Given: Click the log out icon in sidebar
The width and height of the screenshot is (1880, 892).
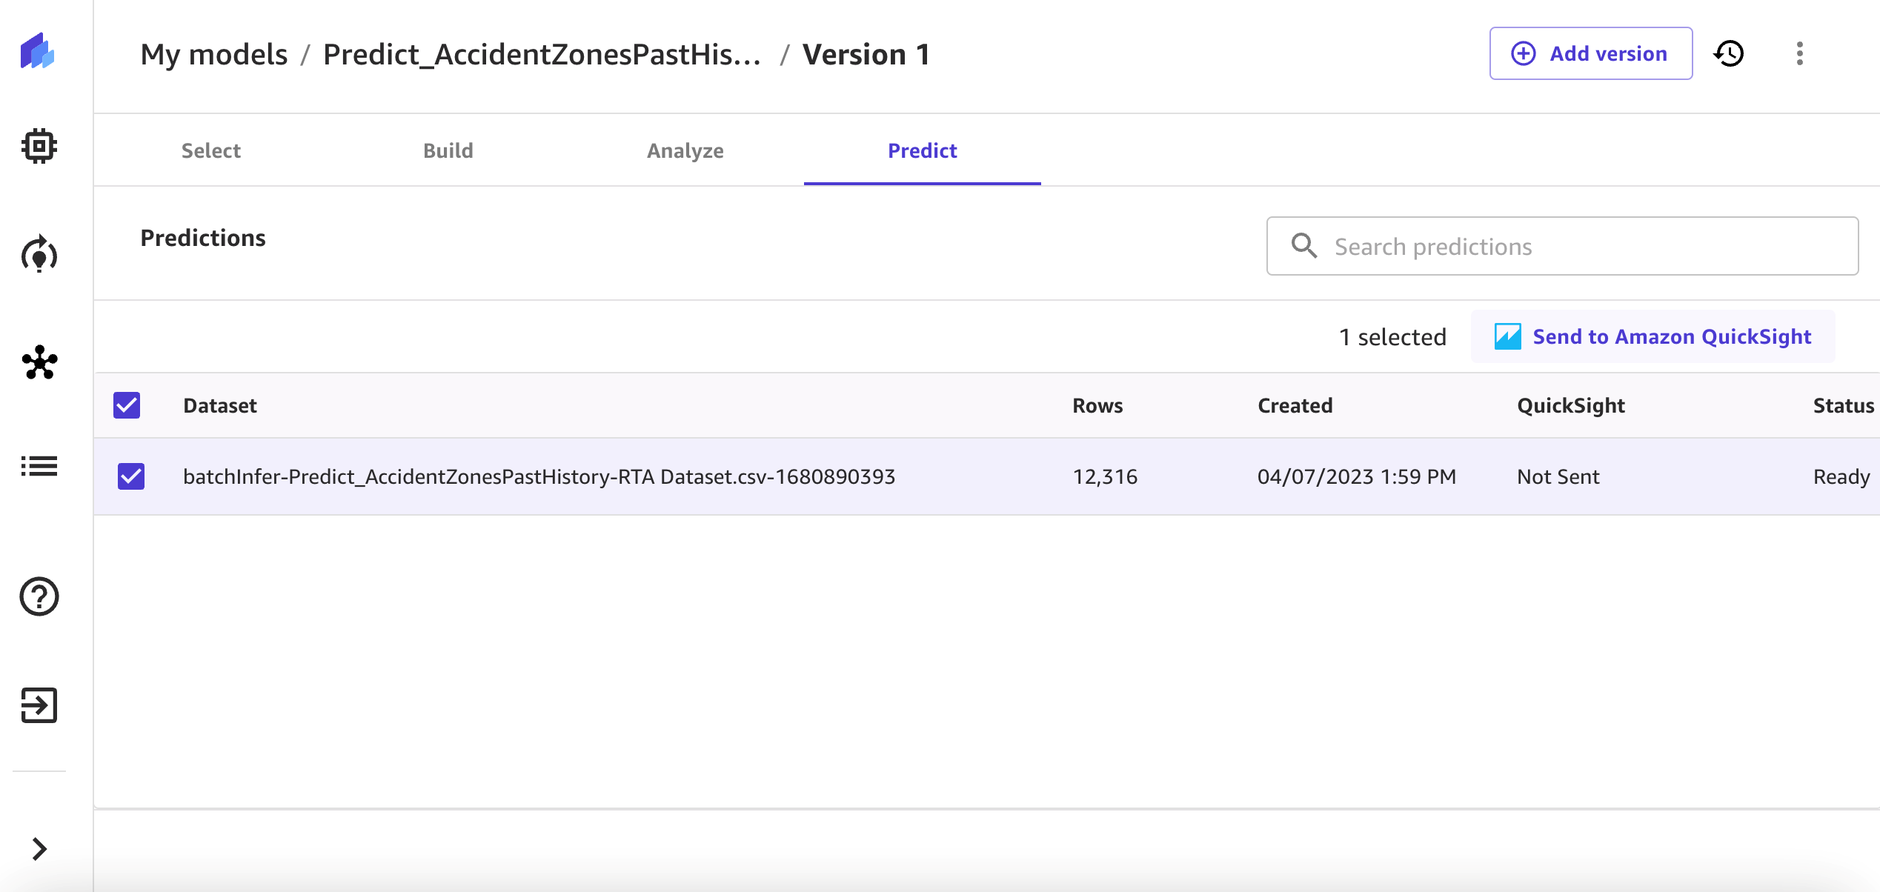Looking at the screenshot, I should 39,705.
